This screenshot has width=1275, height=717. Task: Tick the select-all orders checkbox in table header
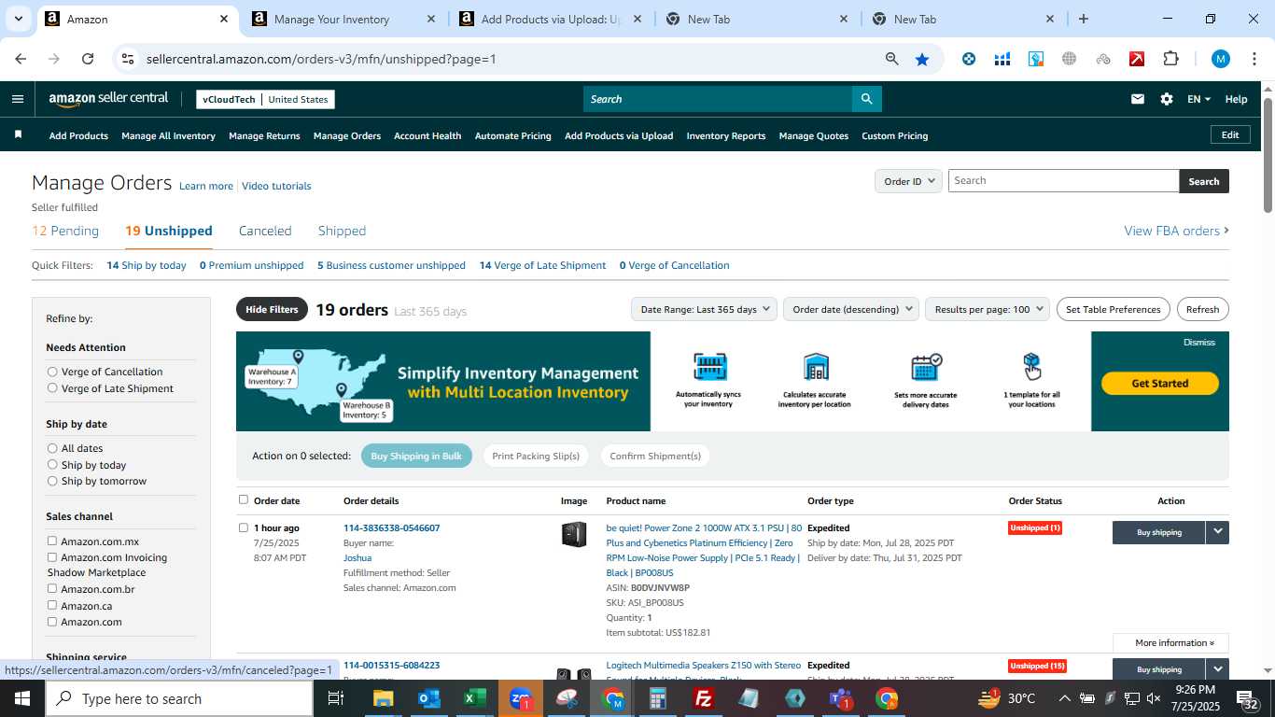pyautogui.click(x=244, y=499)
